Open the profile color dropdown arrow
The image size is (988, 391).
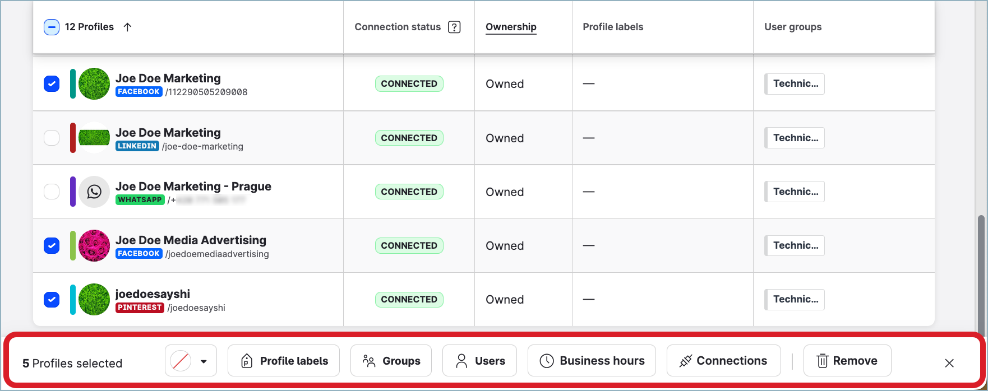pos(204,361)
